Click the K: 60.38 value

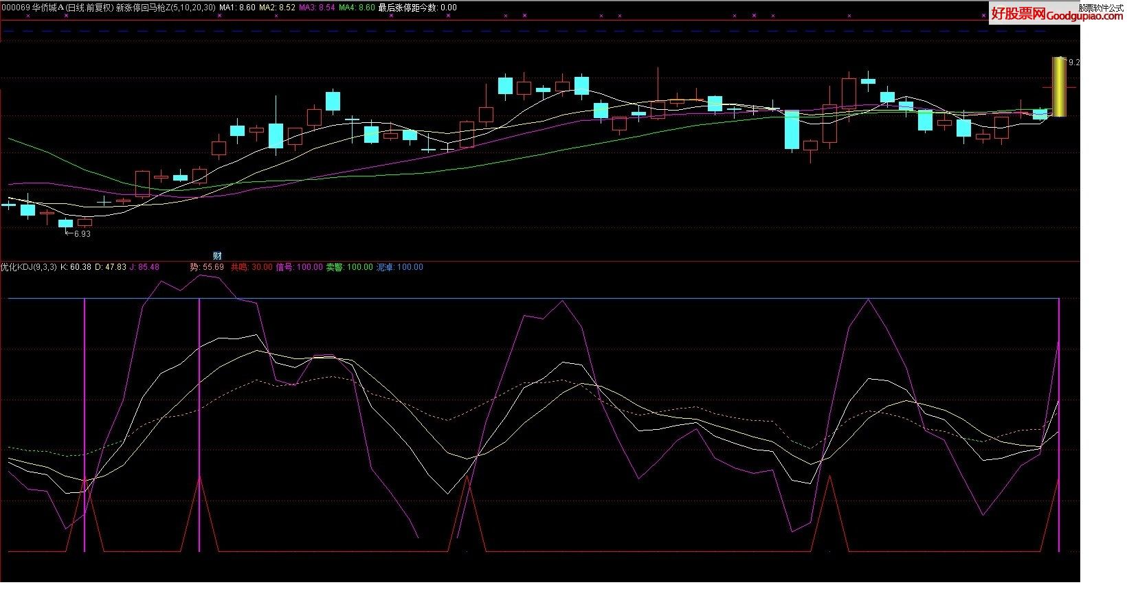pos(76,267)
